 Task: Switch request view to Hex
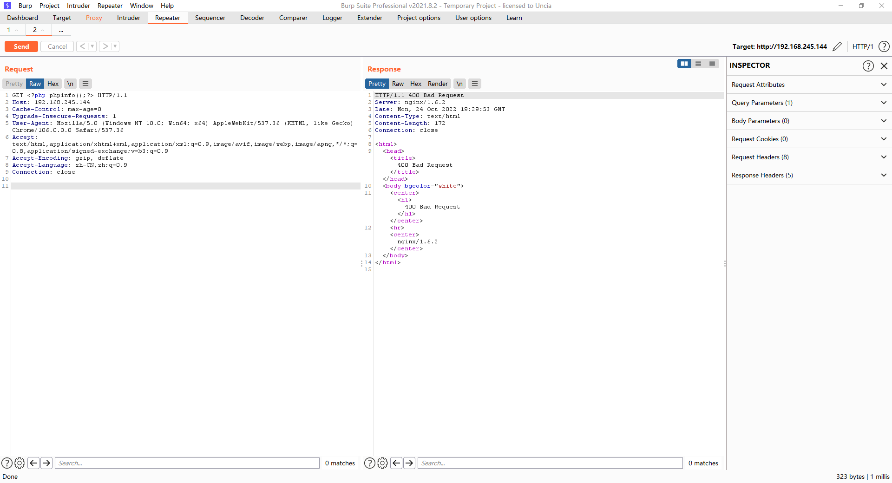click(x=53, y=84)
